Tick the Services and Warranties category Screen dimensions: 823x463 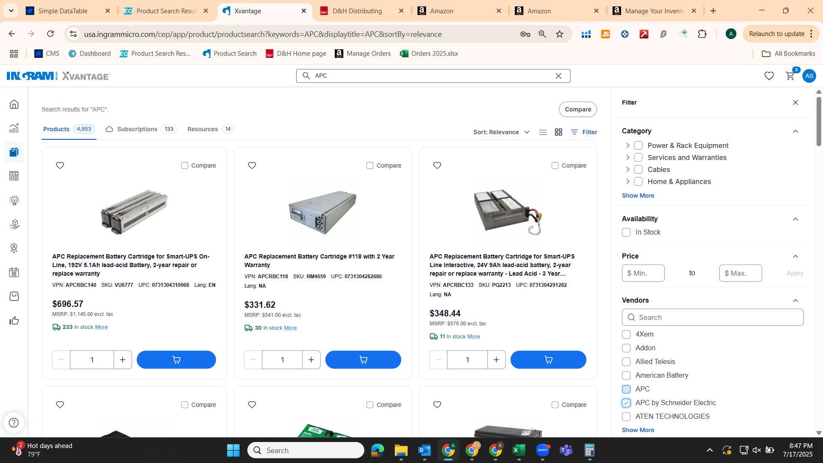(x=638, y=158)
